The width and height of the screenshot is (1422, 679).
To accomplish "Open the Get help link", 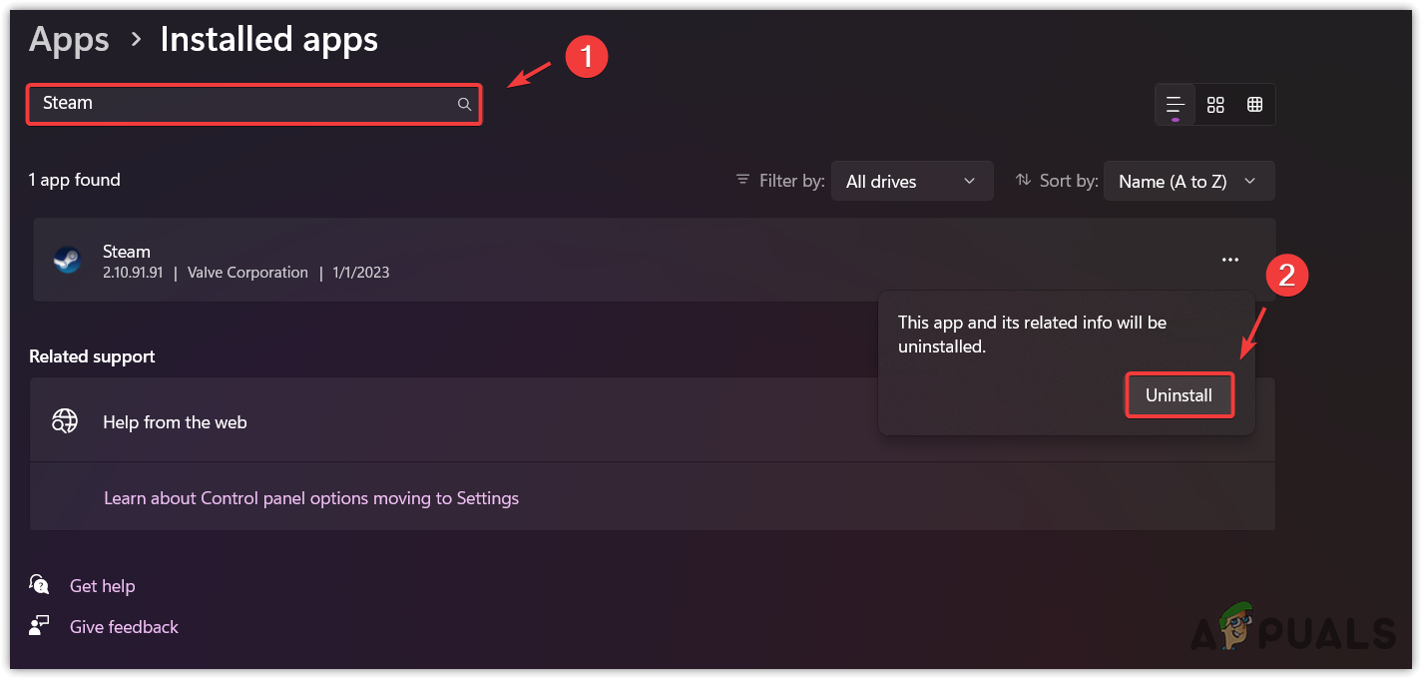I will click(102, 586).
